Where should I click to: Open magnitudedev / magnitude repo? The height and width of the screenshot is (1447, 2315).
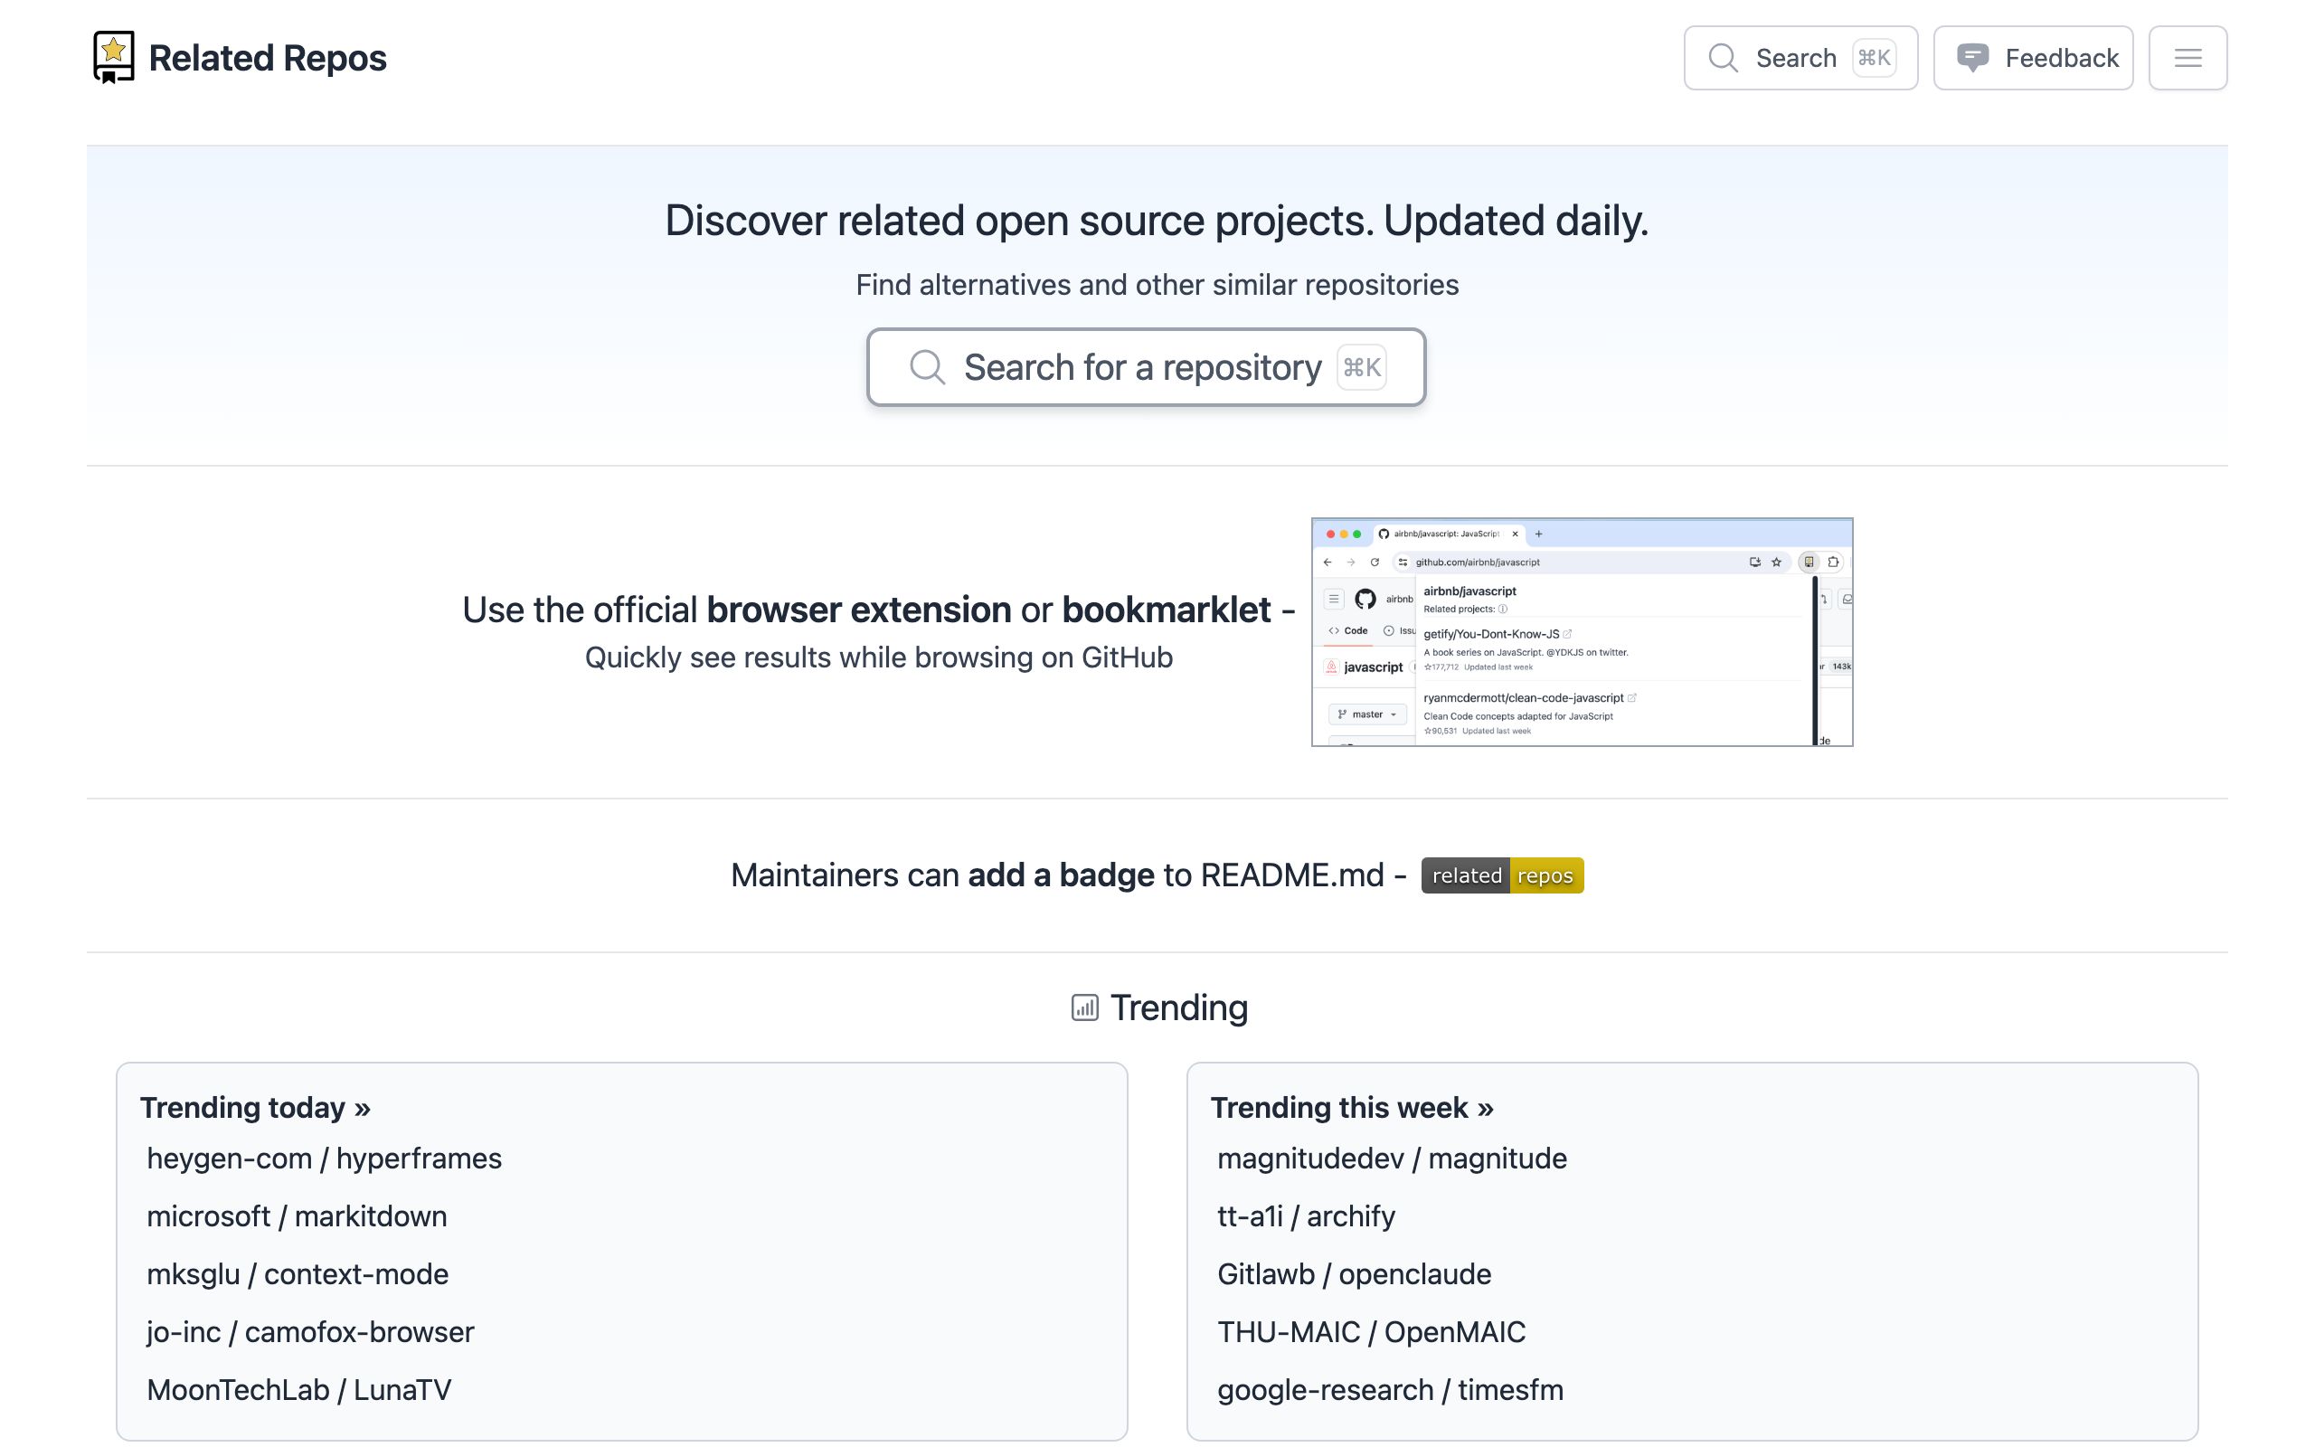point(1392,1158)
